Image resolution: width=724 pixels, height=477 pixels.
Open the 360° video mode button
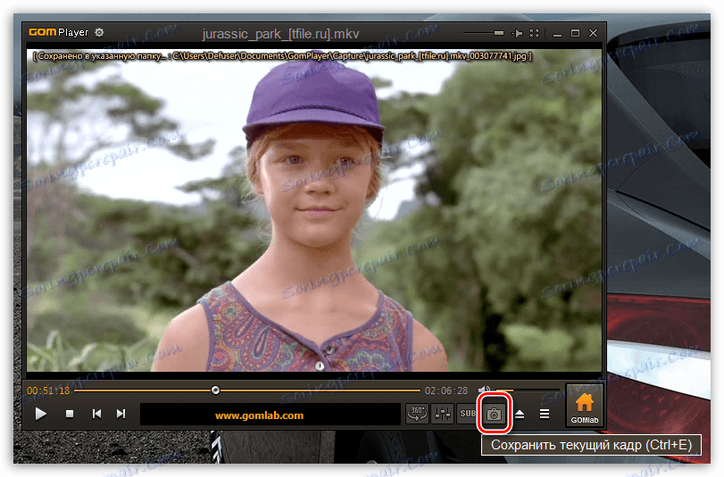[x=417, y=414]
